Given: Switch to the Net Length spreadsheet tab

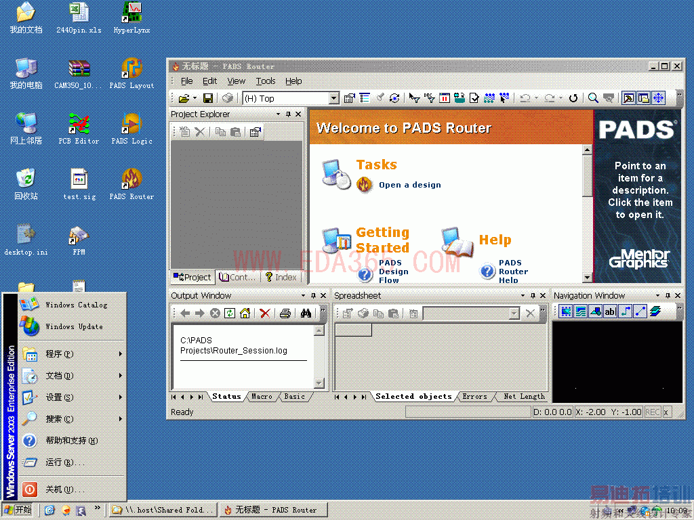Looking at the screenshot, I should (524, 397).
